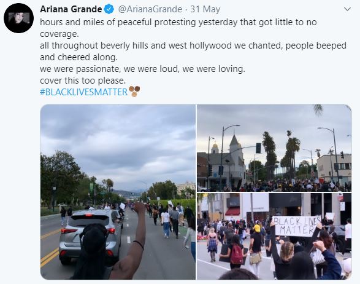Click the traffic light in top-right photo
Viewport: 360px width, 284px height.
tap(258, 148)
